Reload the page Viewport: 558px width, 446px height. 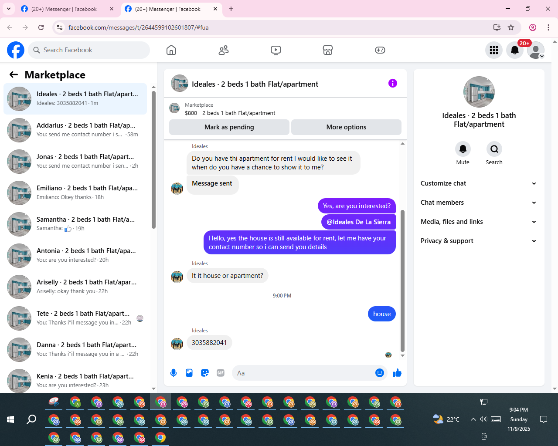coord(41,27)
